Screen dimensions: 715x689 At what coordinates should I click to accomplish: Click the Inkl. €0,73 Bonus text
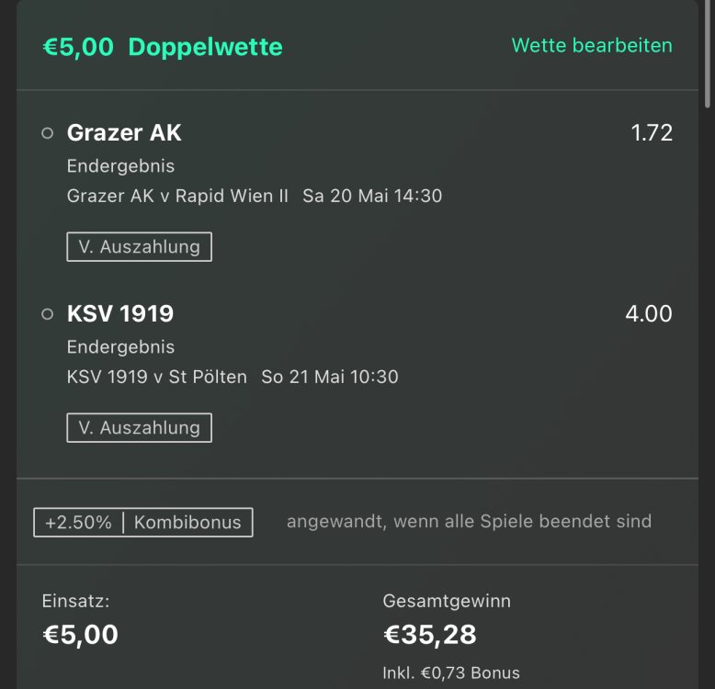tap(450, 672)
